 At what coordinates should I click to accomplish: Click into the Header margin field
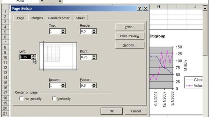86,32
